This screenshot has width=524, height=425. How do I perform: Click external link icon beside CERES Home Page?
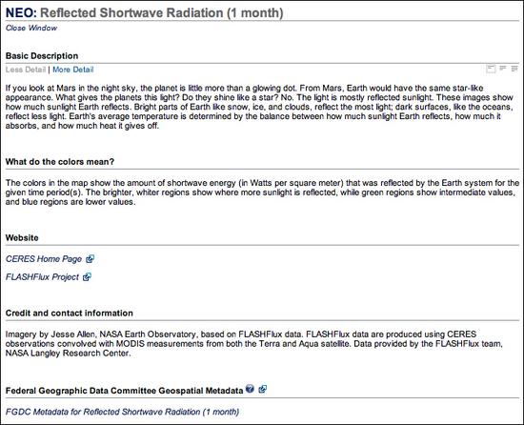(90, 258)
